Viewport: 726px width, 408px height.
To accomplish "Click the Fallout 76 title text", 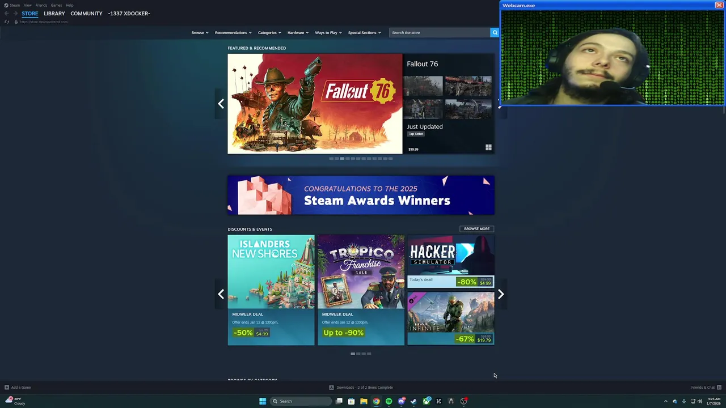I will coord(422,64).
